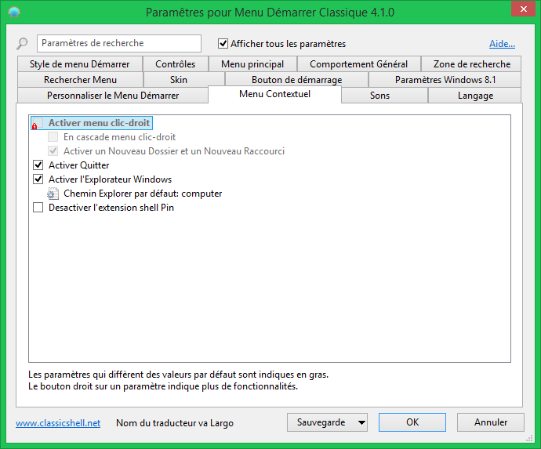Go to the Paramètres Windows 8.1 tab
The height and width of the screenshot is (449, 541).
[x=445, y=80]
